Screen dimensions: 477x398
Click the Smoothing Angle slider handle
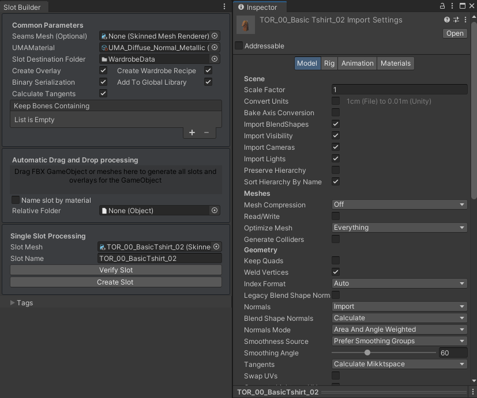pos(367,352)
